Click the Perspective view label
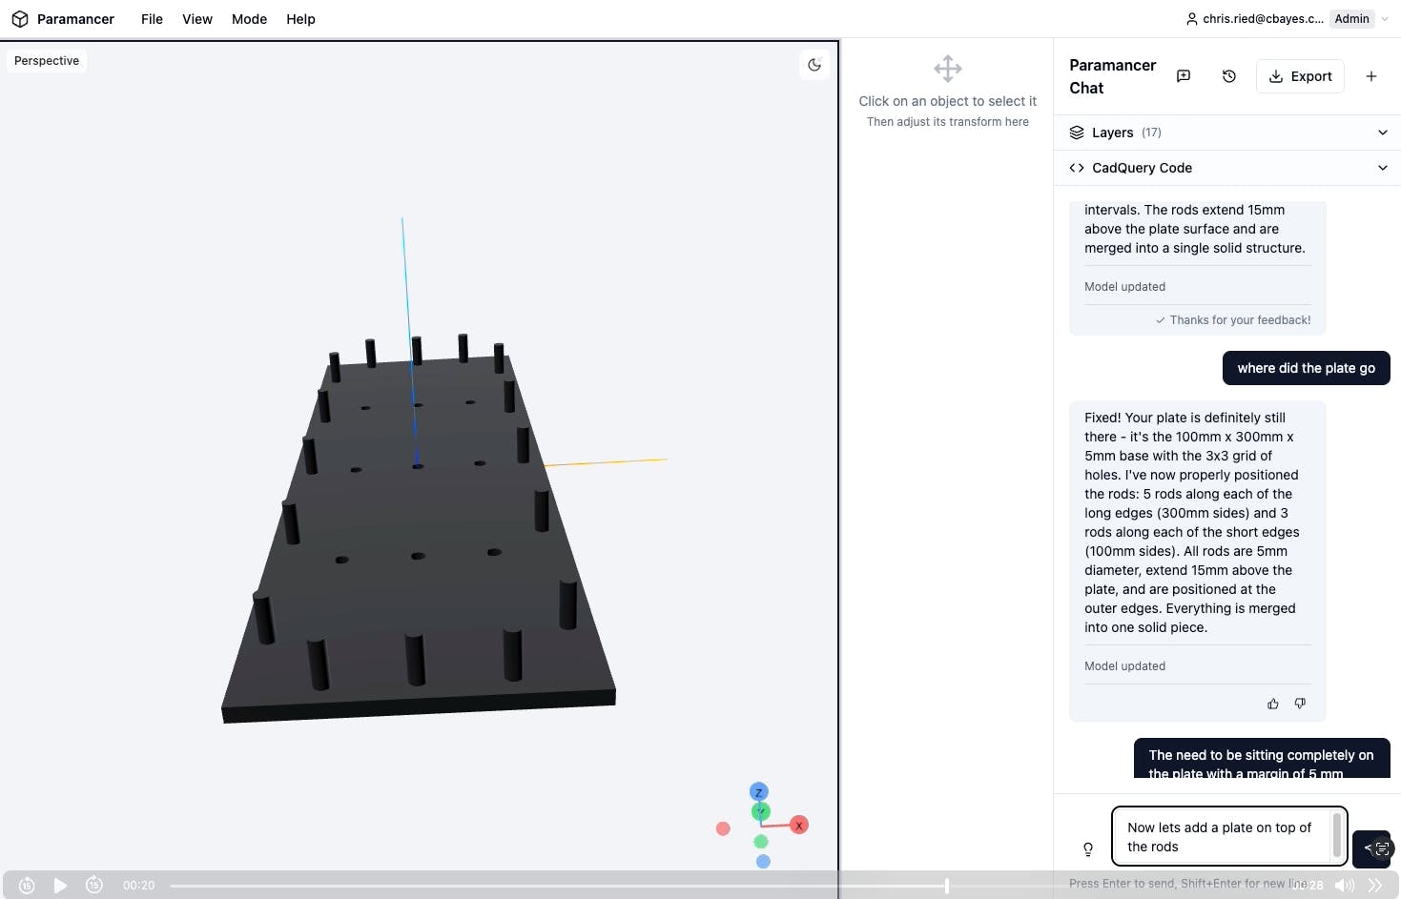Viewport: 1401px width, 899px height. pos(47,61)
